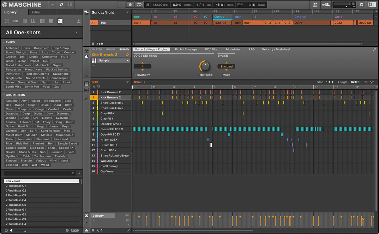Select the Chorus scene header

[x=223, y=17]
